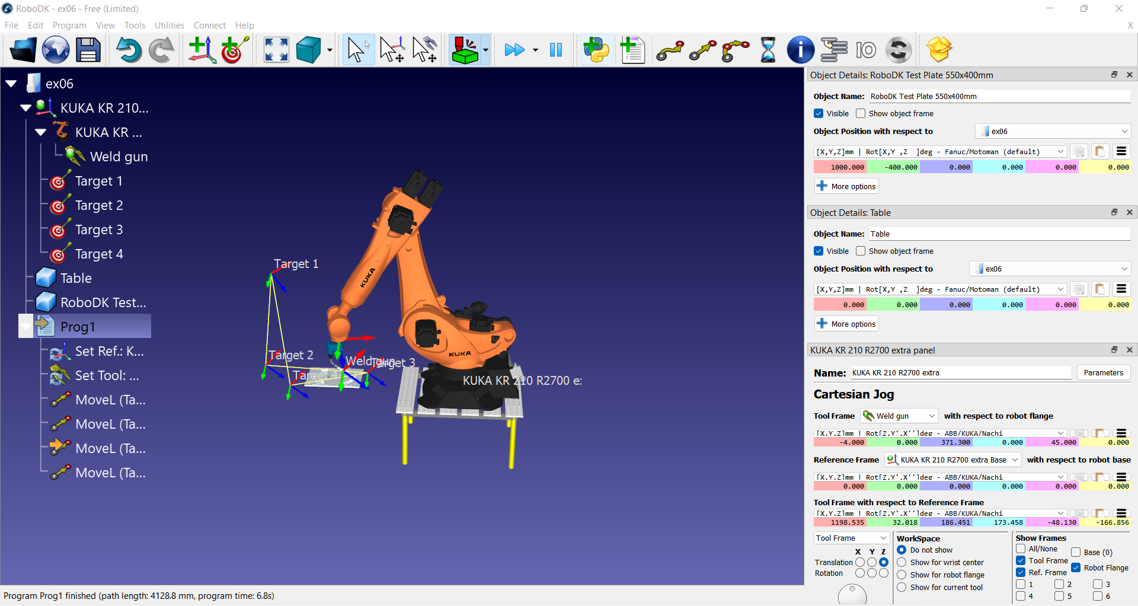The height and width of the screenshot is (606, 1138).
Task: Select Show for wrist center workspace
Action: coord(902,562)
